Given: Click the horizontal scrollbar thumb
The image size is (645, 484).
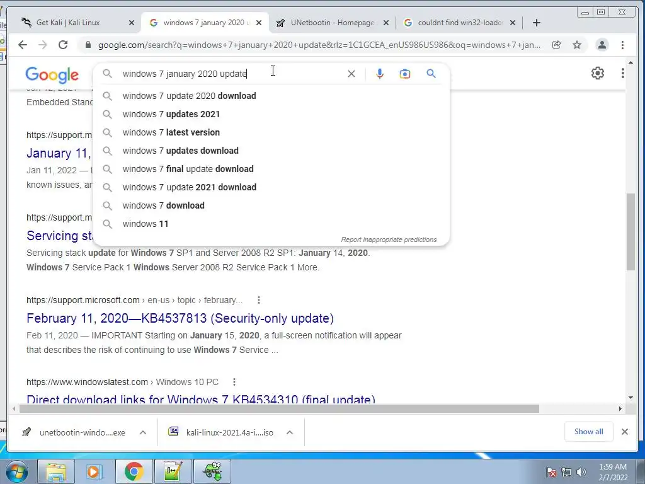Looking at the screenshot, I should coord(279,408).
